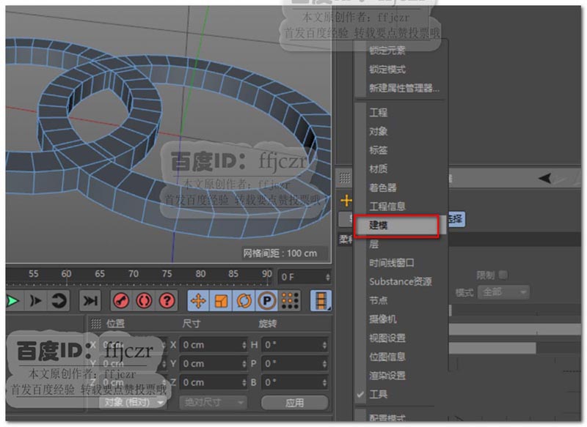Open 视图设置 menu entry
This screenshot has width=587, height=427.
[387, 338]
